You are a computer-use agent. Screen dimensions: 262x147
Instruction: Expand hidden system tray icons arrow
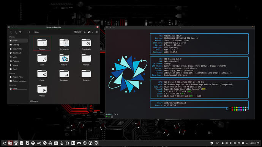pos(247,143)
